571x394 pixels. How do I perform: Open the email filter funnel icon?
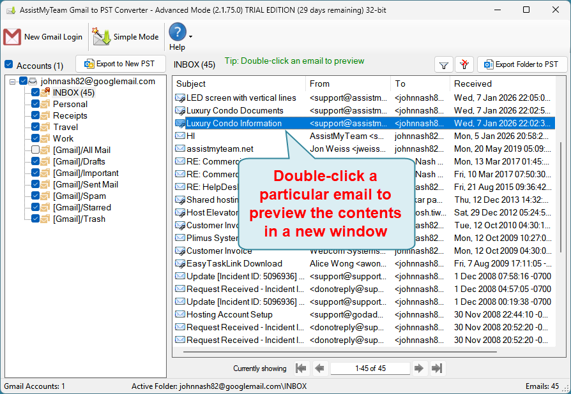[x=443, y=65]
